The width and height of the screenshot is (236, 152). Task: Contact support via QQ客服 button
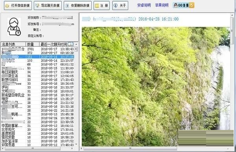[x=183, y=5]
